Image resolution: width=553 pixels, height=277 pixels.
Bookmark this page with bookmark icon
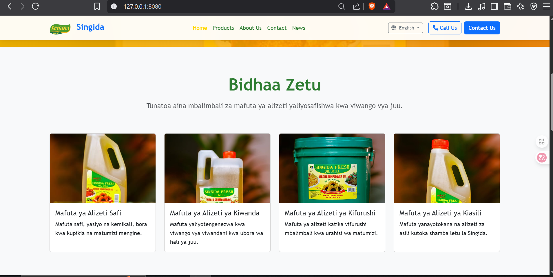click(97, 6)
